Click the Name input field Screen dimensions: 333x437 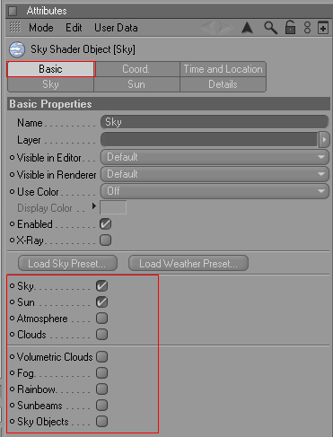[215, 122]
